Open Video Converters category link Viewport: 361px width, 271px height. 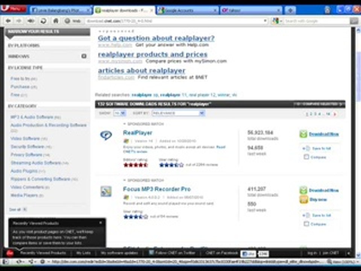(30, 187)
